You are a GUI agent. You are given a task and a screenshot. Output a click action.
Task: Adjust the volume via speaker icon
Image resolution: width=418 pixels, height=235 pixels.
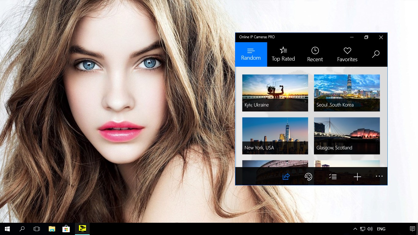coord(370,229)
